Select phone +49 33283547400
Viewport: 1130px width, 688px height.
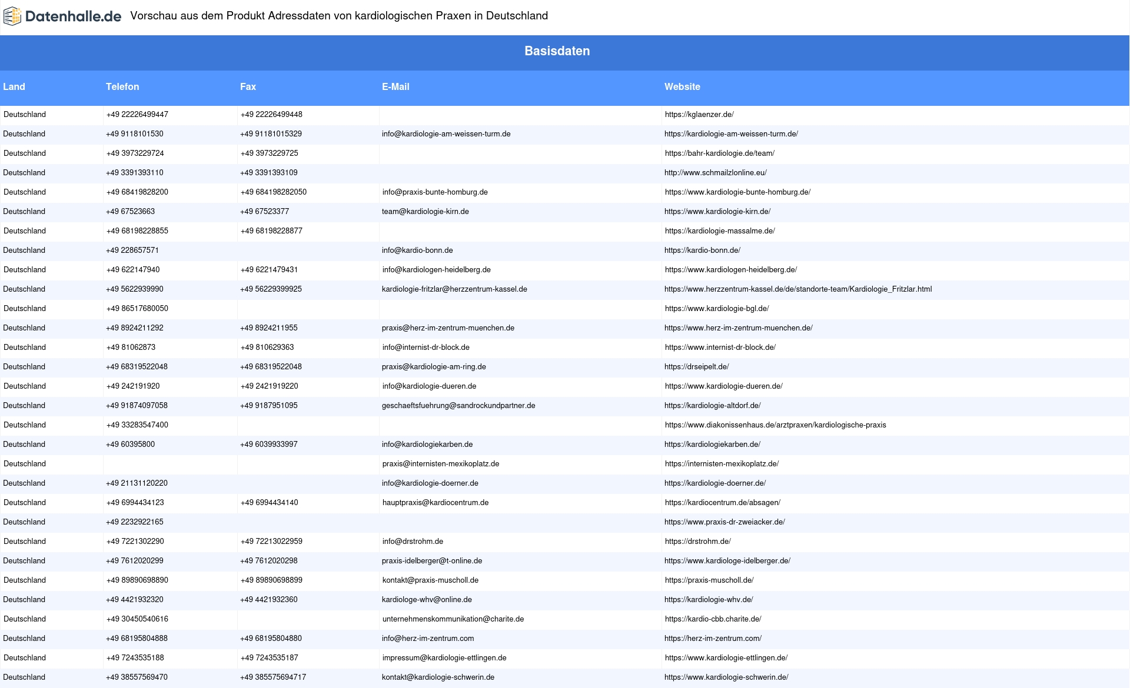point(137,425)
